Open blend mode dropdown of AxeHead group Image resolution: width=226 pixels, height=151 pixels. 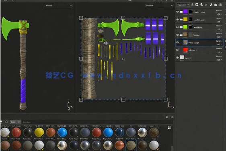219,26
